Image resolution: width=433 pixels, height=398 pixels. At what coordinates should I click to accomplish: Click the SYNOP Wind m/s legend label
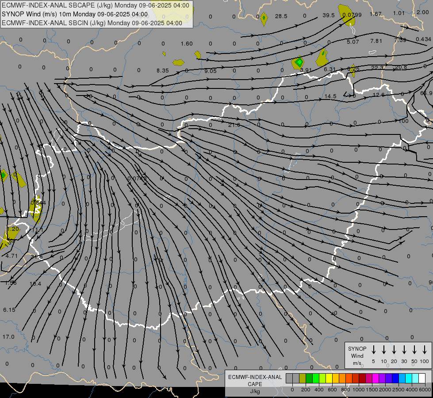click(357, 356)
